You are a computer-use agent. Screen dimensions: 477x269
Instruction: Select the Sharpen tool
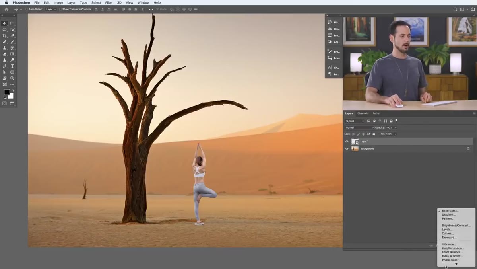[x=5, y=60]
